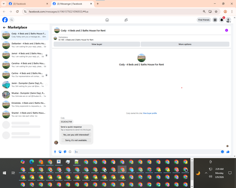Screen dimensions: 236x188
Task: Send 'Yes, are you still interested?' quick response
Action: tap(76, 135)
